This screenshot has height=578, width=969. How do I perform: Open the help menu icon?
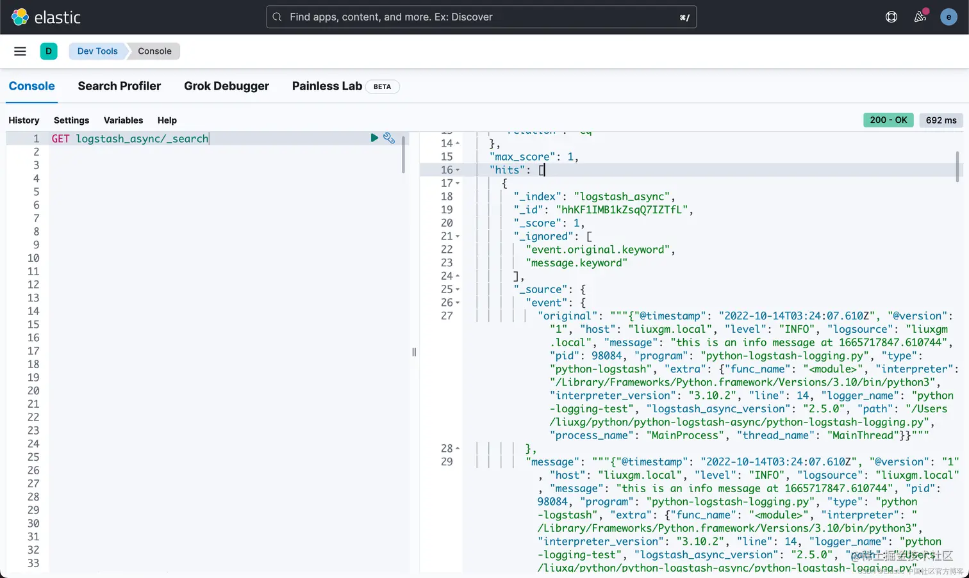click(891, 17)
